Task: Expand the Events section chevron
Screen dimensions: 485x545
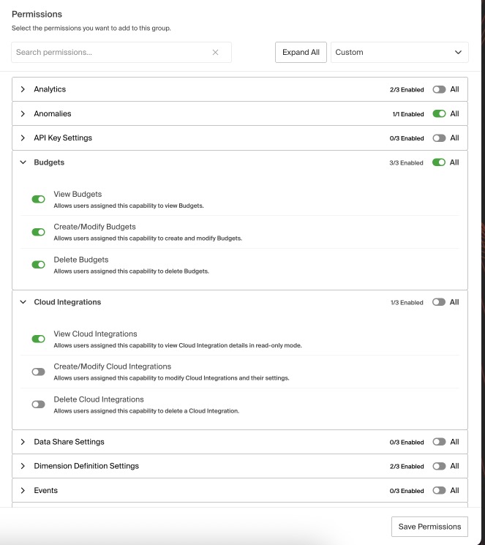Action: point(23,490)
